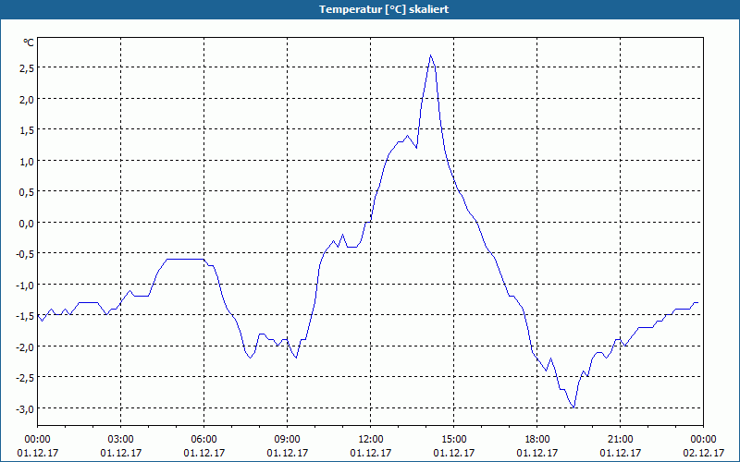The width and height of the screenshot is (740, 462).
Task: Click the flat curve plateau before 06:00
Action: point(186,259)
